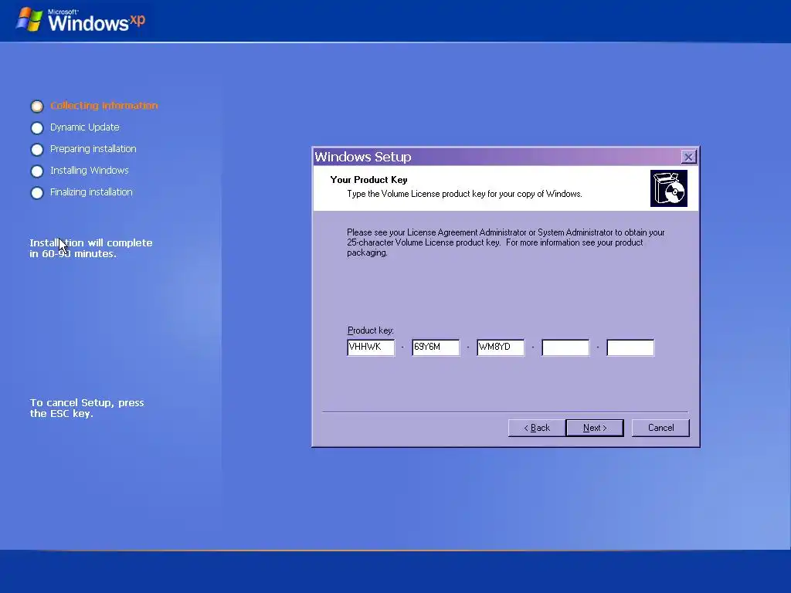Image resolution: width=791 pixels, height=593 pixels.
Task: Click the Finalizing installation step bullet
Action: (37, 193)
